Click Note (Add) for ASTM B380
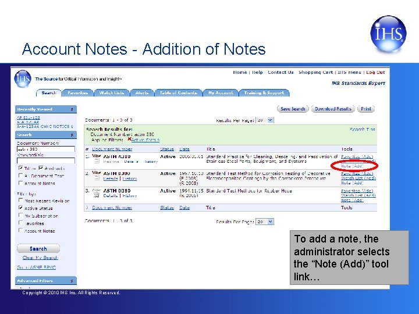 352,183
